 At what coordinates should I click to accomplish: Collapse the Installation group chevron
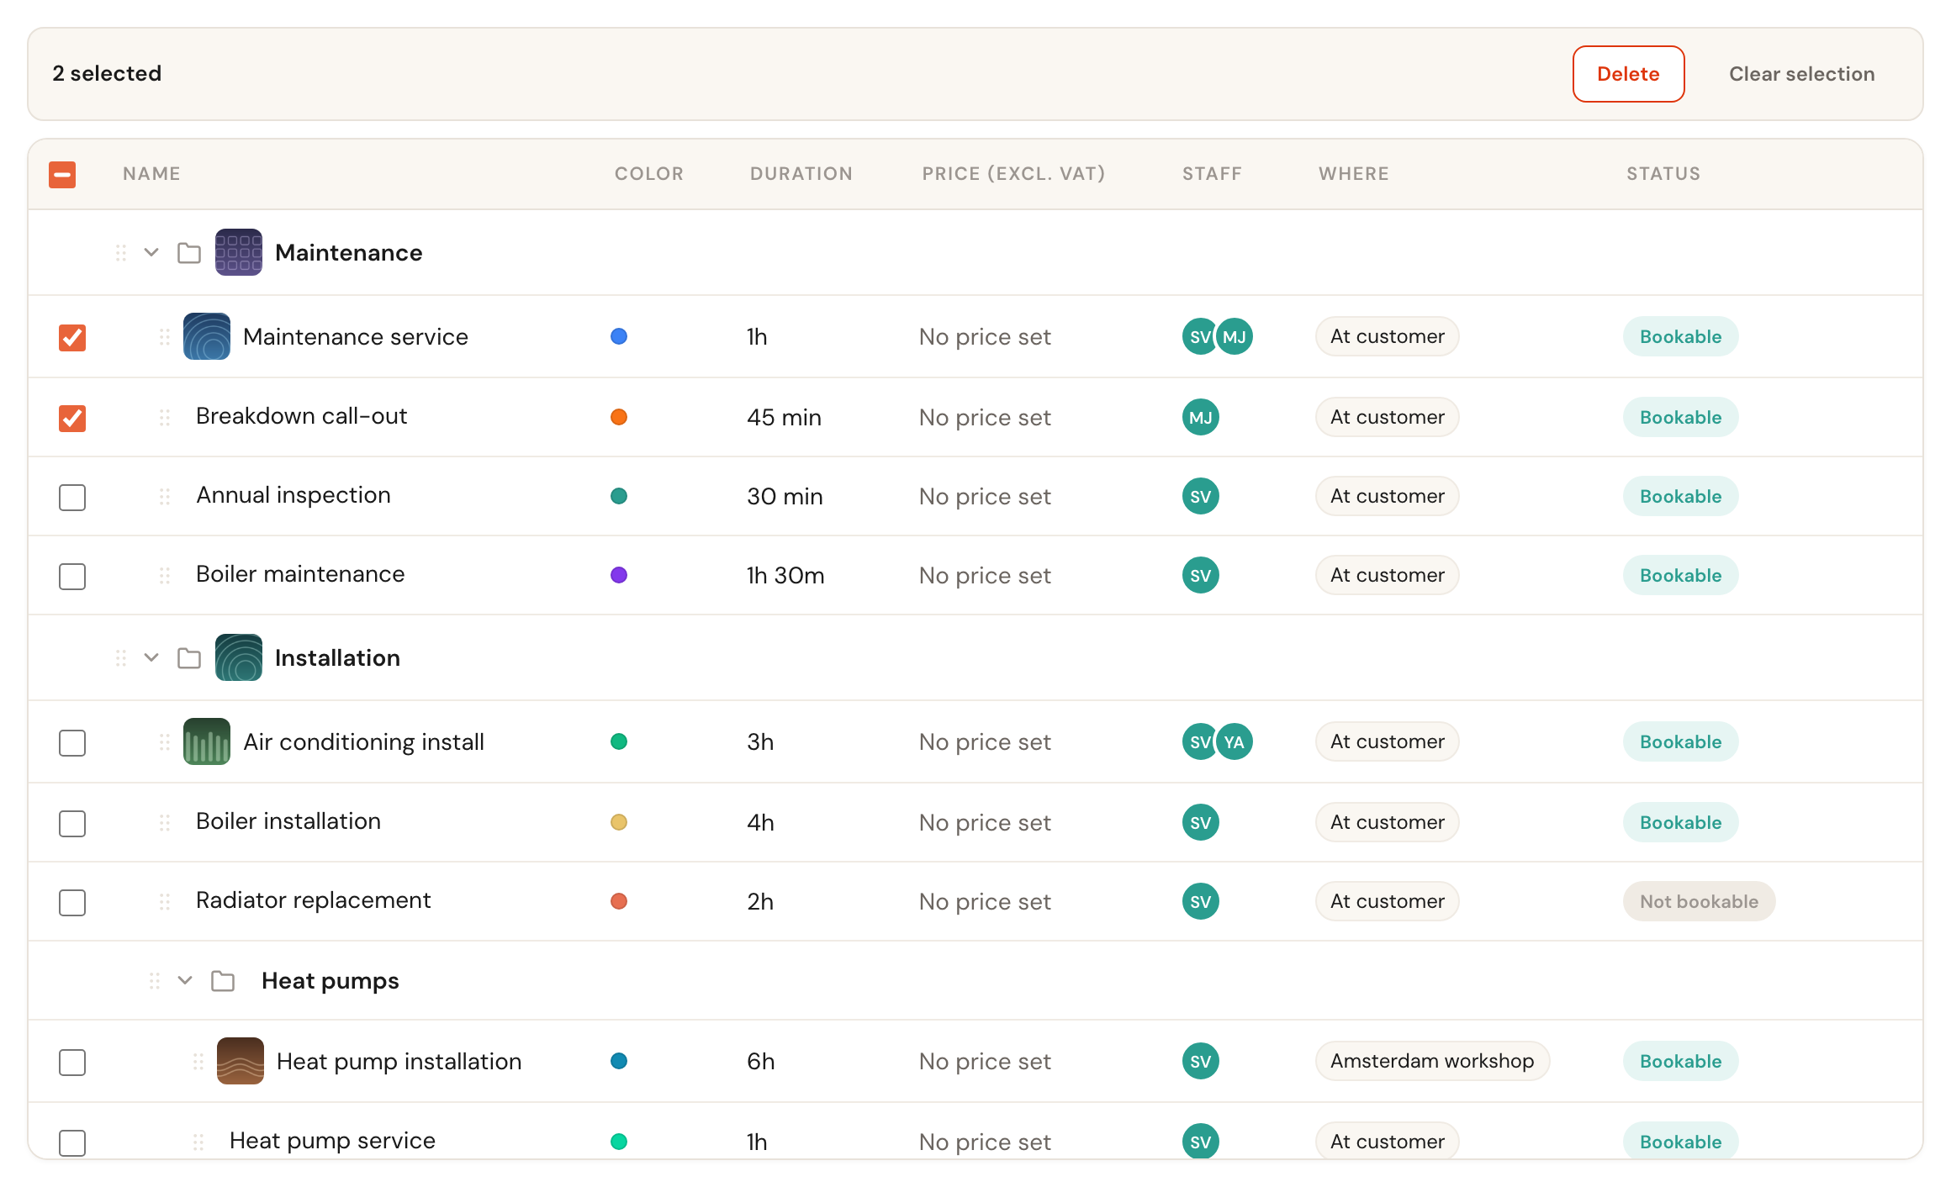[x=151, y=657]
